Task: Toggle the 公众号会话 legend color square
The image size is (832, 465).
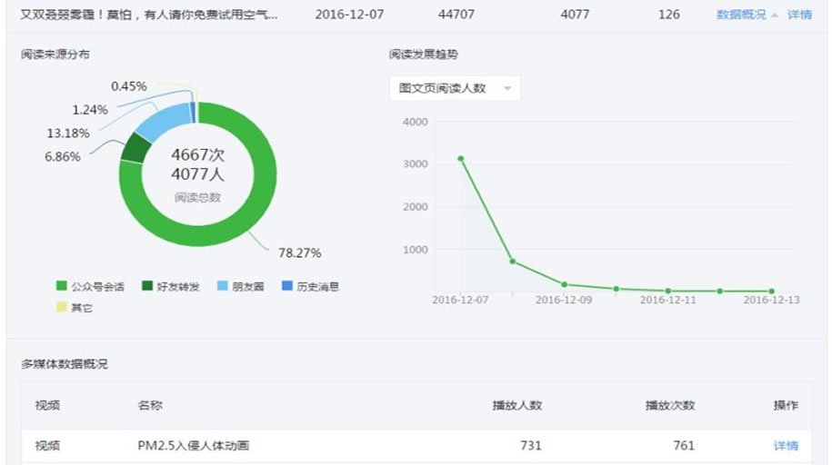Action: [62, 286]
